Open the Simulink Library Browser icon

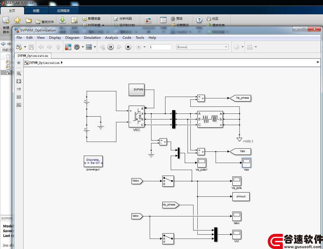[x=68, y=47]
